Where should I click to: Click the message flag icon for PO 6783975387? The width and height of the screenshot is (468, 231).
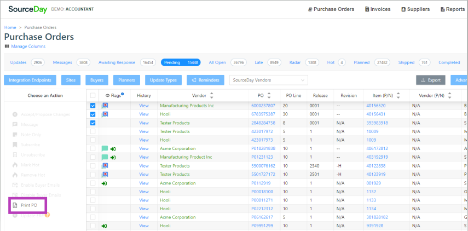[105, 114]
